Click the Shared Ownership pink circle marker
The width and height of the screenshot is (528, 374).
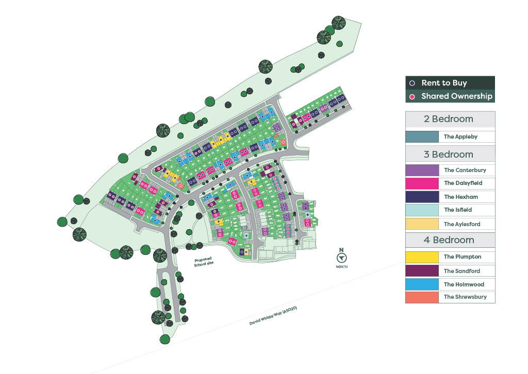pyautogui.click(x=412, y=96)
